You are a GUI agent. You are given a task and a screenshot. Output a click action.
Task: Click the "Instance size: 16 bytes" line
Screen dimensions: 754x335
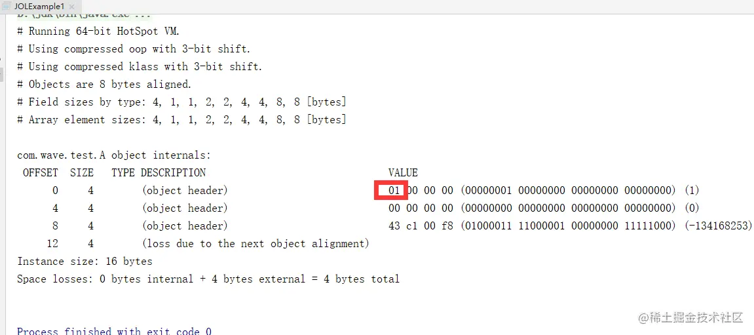[x=85, y=262]
